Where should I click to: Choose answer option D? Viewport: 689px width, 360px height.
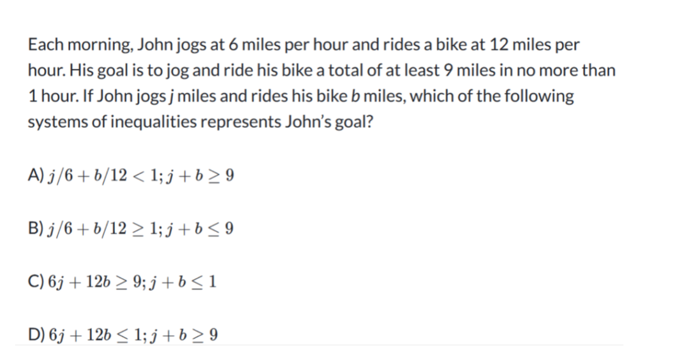pyautogui.click(x=122, y=335)
